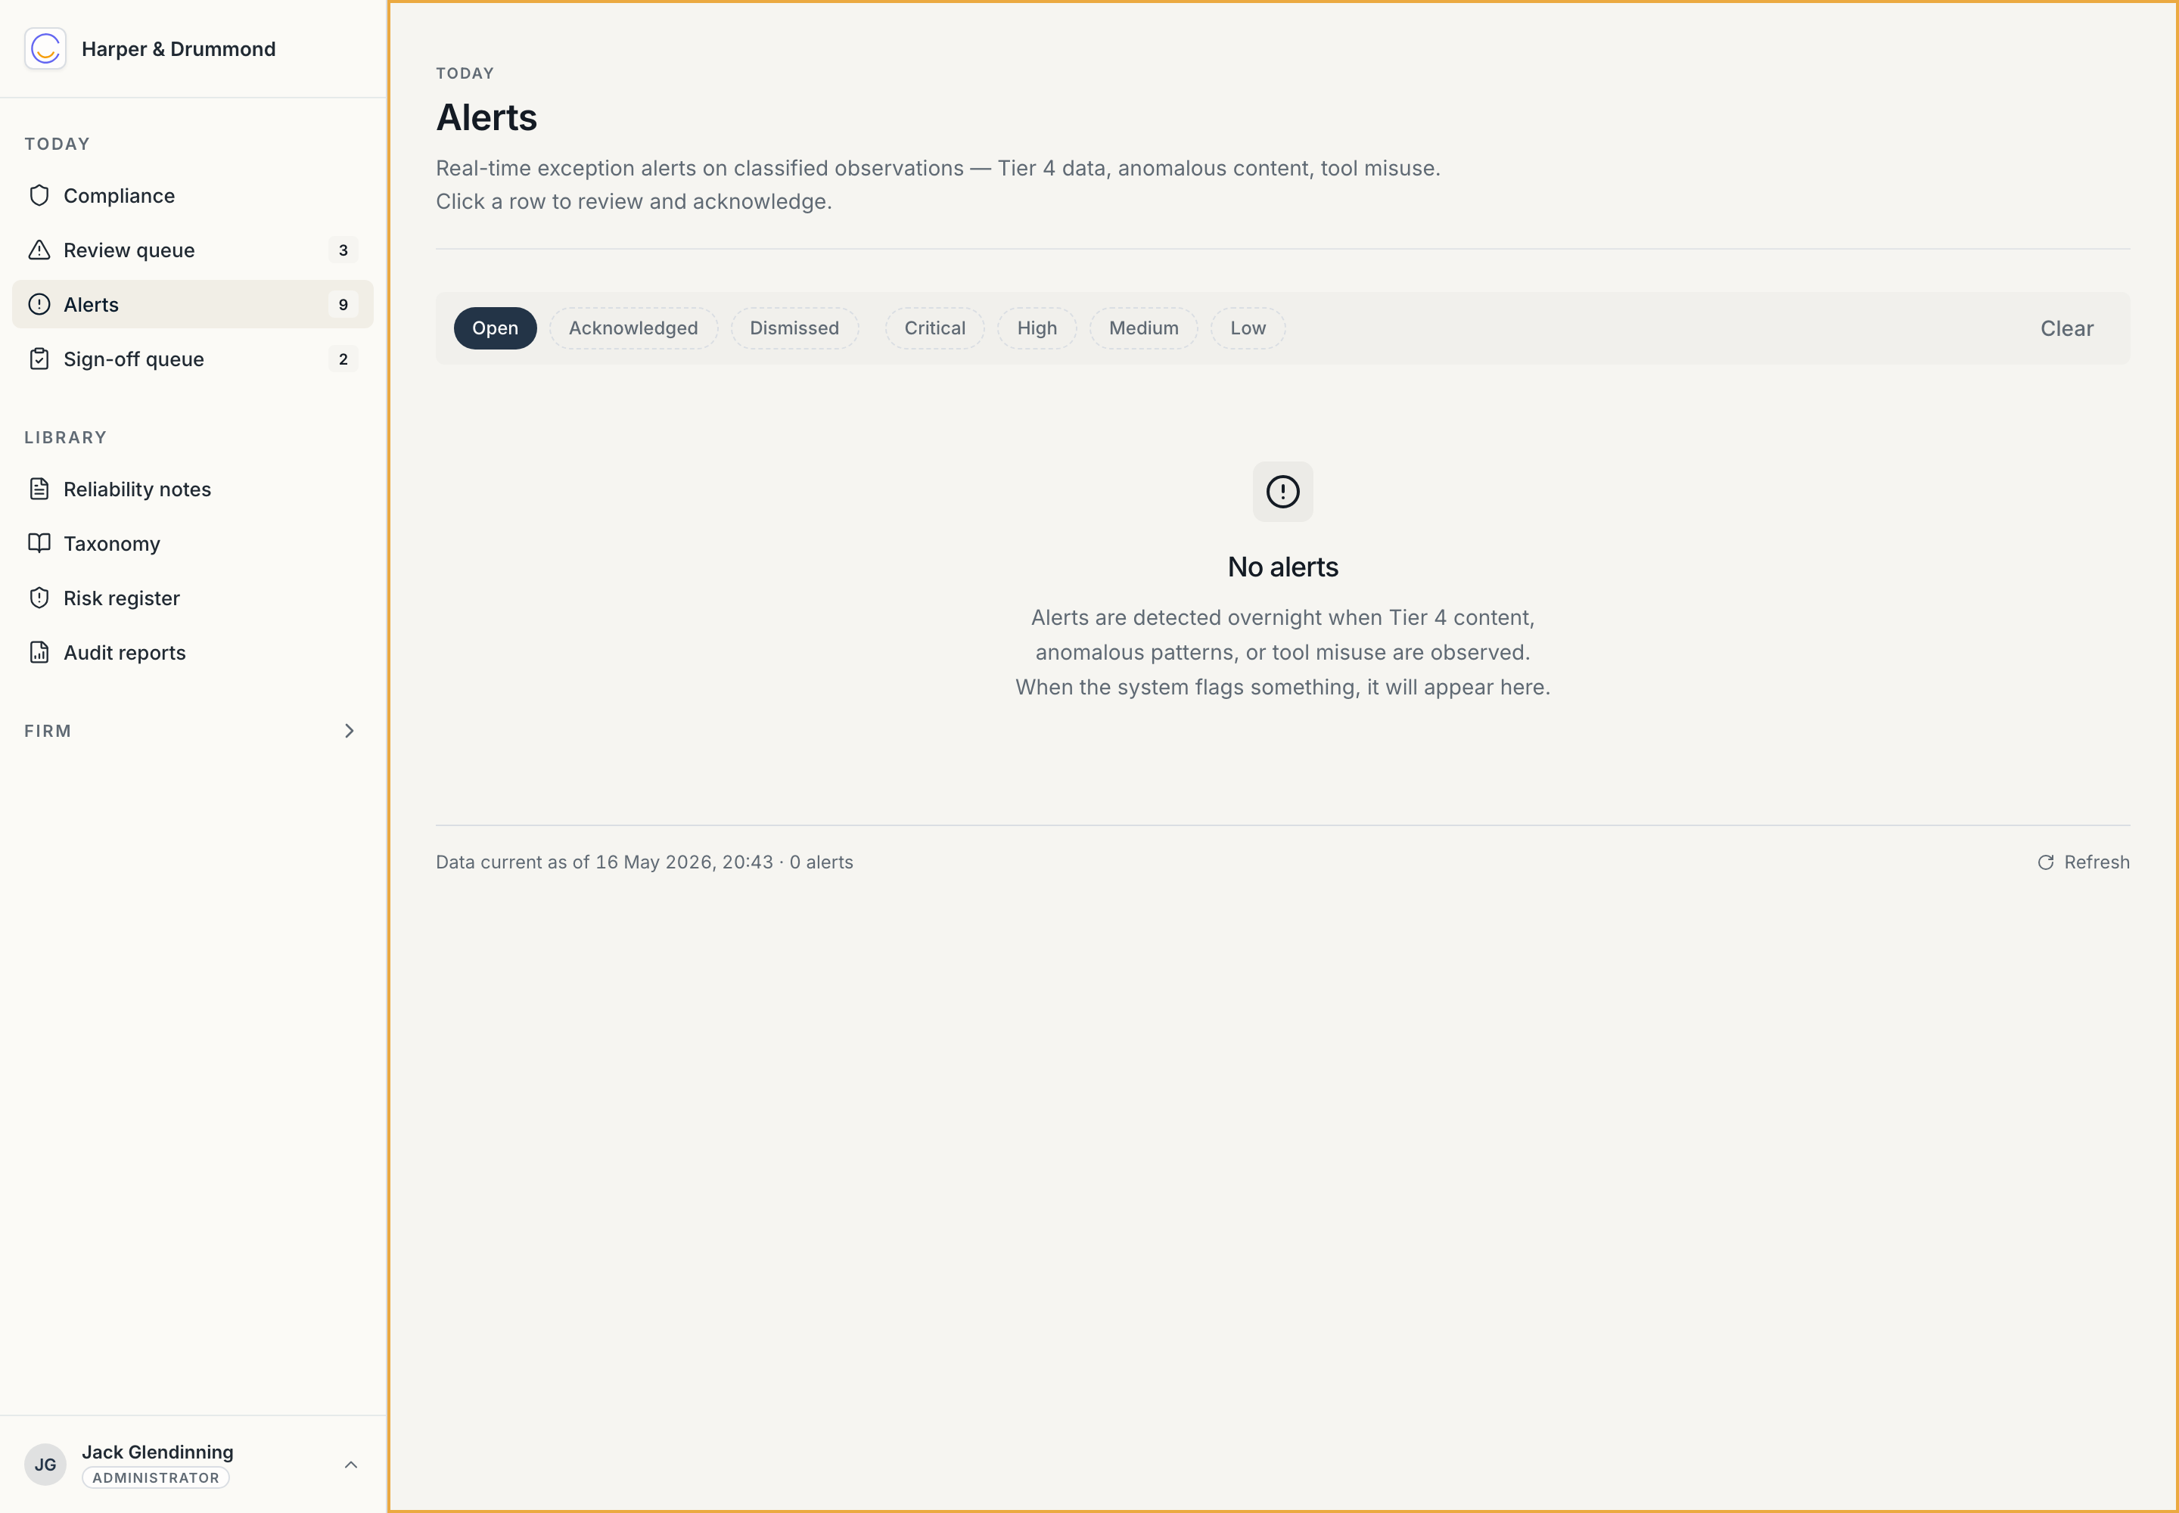
Task: Click the Sign-off queue clipboard icon
Action: click(x=39, y=359)
